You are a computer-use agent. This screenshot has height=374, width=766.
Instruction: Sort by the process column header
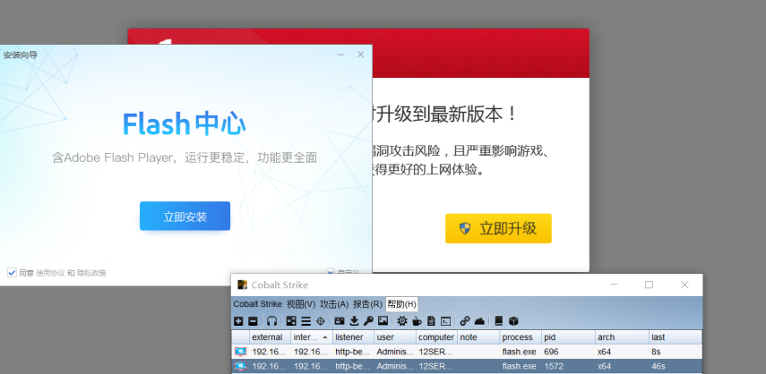(x=521, y=337)
